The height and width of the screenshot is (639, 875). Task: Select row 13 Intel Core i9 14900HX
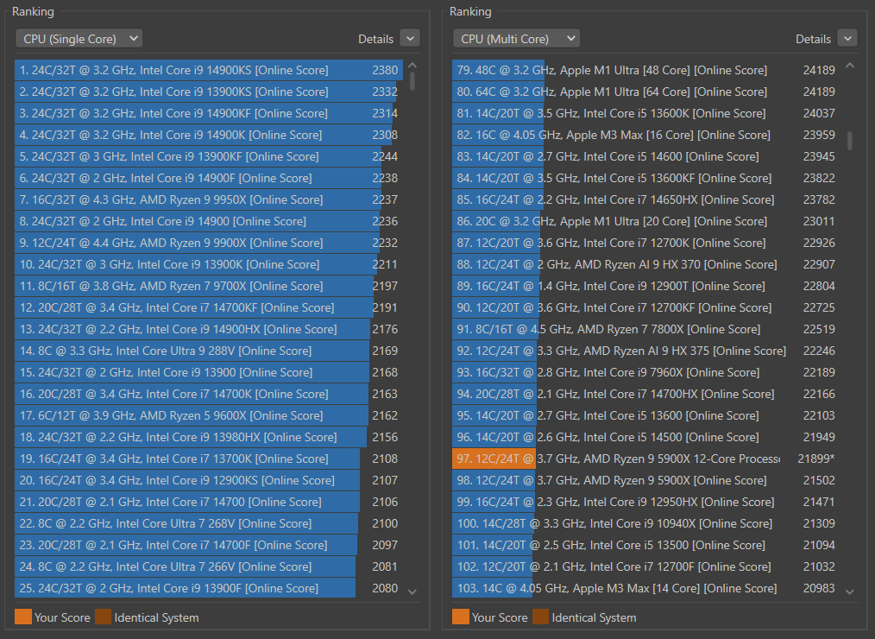[x=209, y=329]
